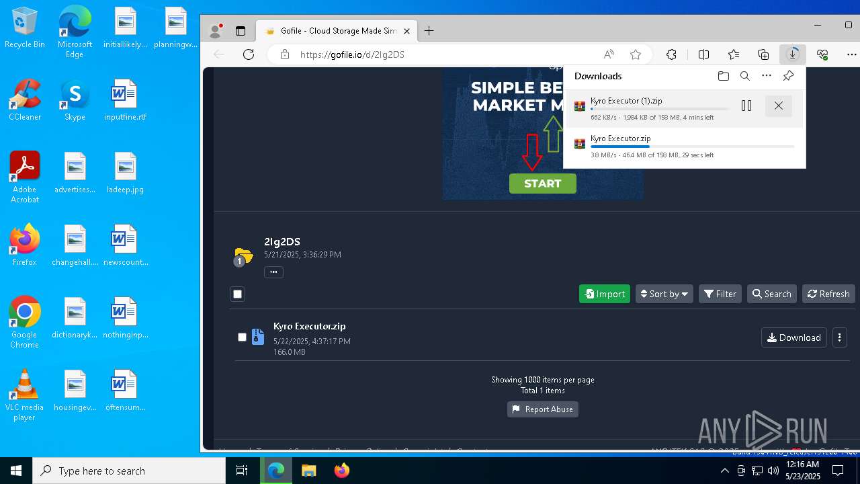This screenshot has height=484, width=860.
Task: Open Favorites list icon
Action: coord(734,54)
